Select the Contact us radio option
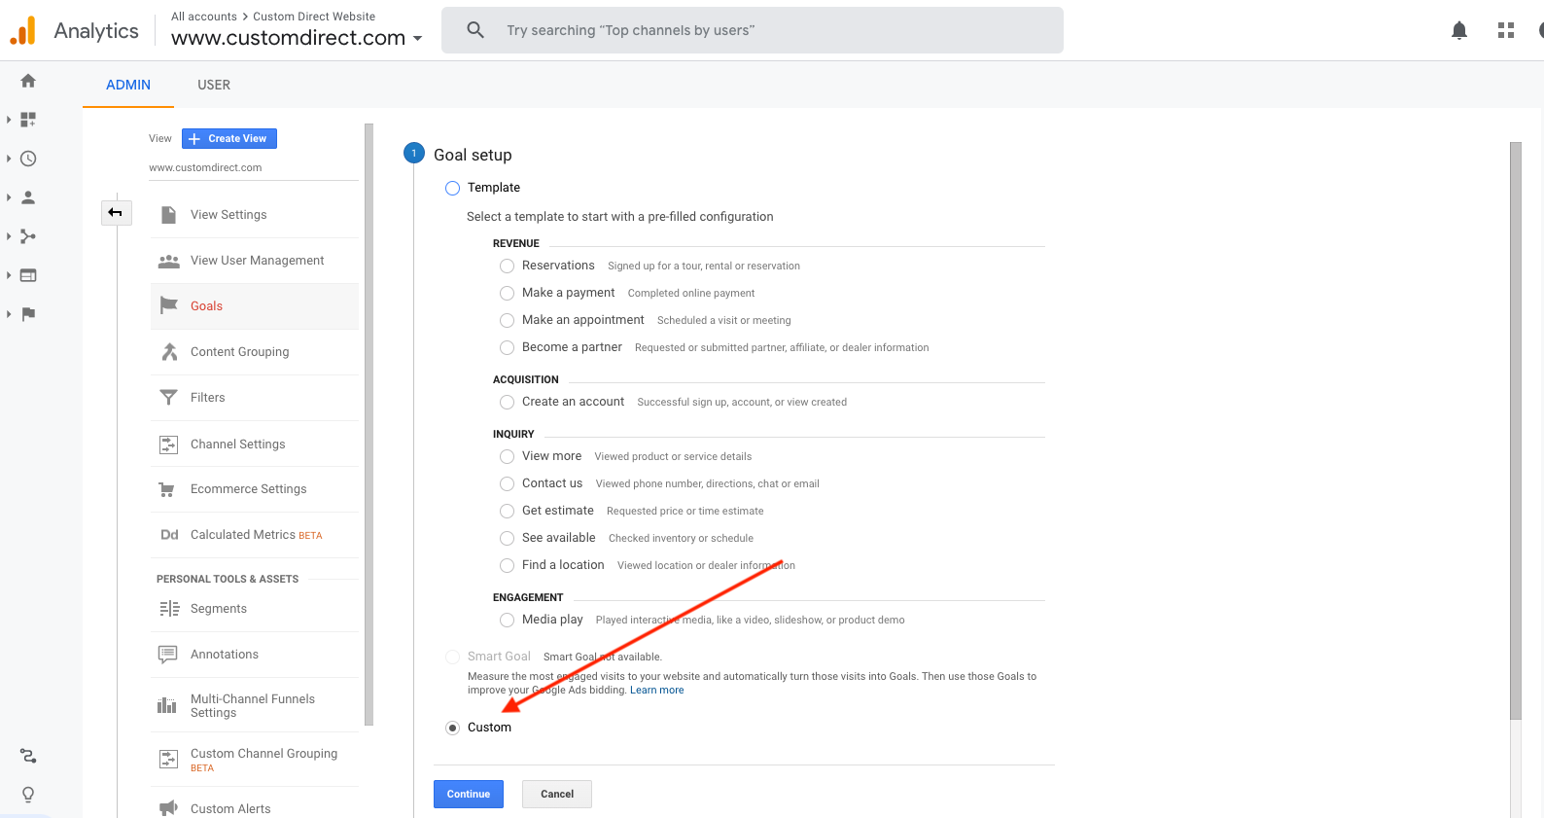 (507, 483)
